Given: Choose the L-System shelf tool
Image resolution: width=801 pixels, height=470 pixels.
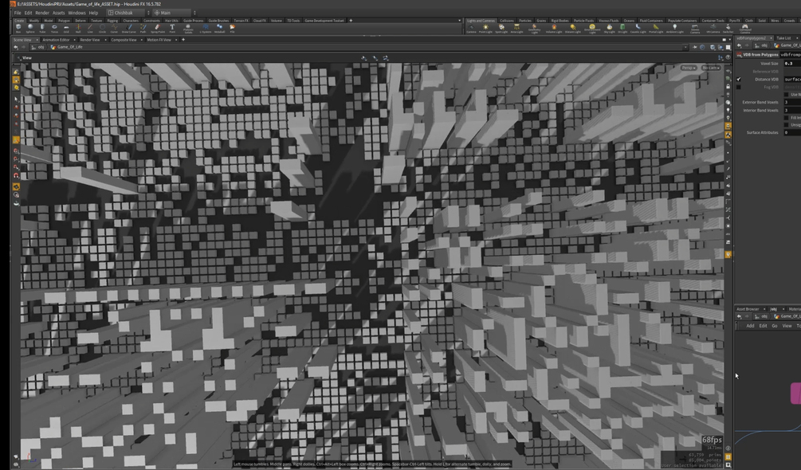Looking at the screenshot, I should [206, 28].
